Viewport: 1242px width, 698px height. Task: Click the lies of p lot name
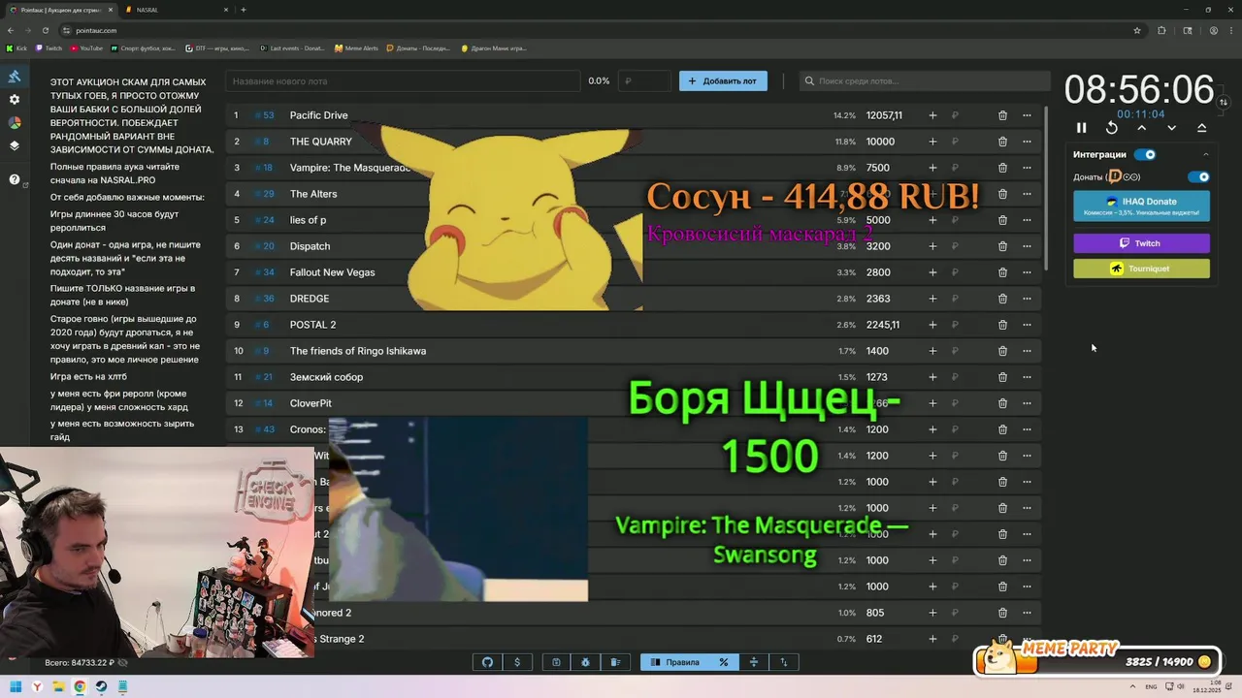pos(308,220)
